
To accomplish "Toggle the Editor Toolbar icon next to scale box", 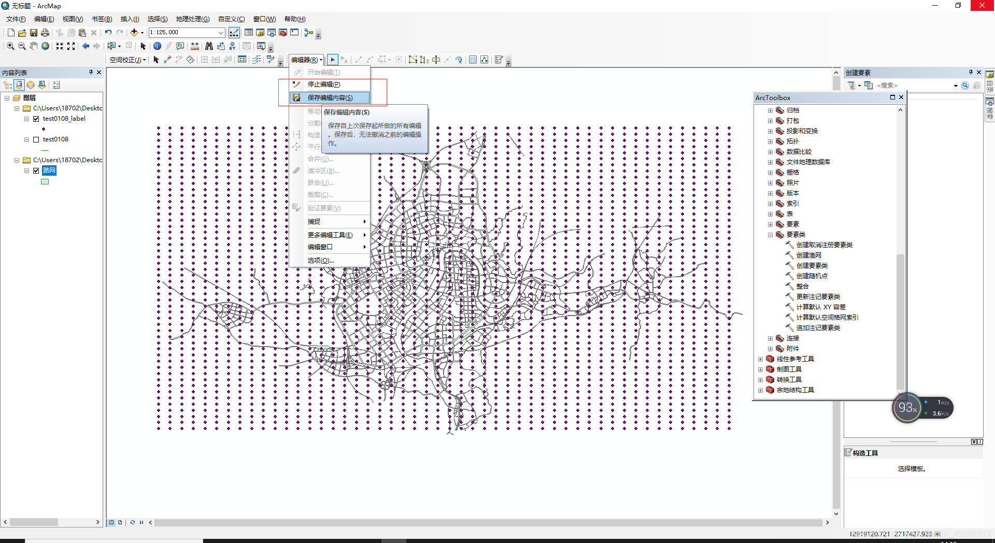I will (234, 33).
